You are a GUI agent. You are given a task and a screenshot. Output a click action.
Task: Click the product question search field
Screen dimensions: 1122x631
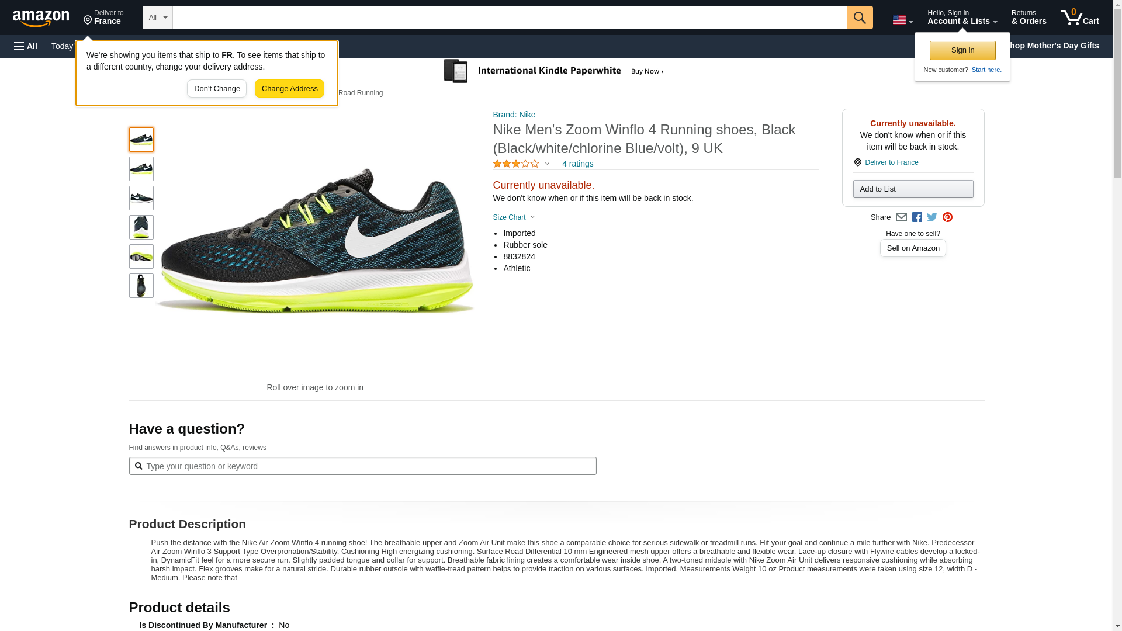pyautogui.click(x=362, y=466)
